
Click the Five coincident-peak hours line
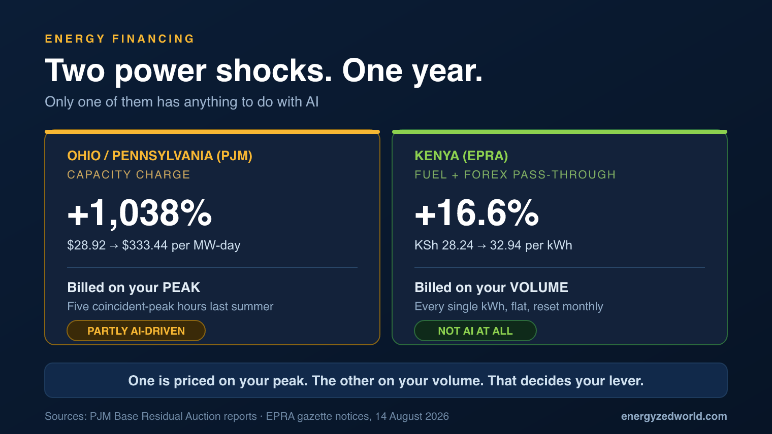coord(170,307)
